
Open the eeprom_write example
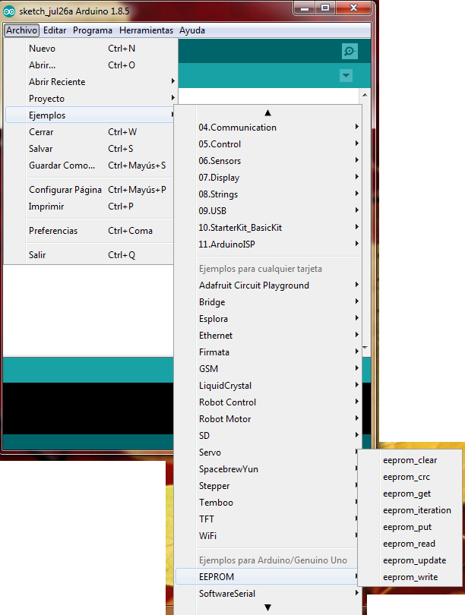(410, 577)
